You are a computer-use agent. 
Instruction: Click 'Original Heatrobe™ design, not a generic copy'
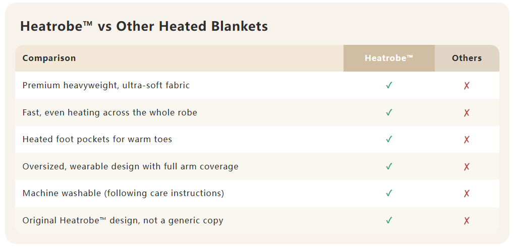click(x=123, y=220)
